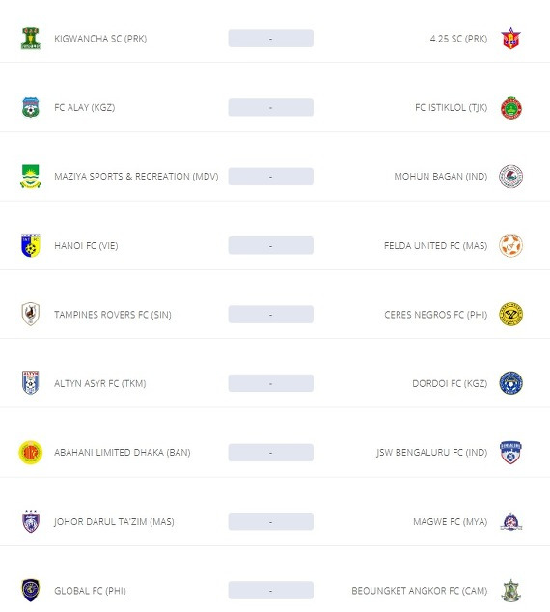Screen dimensions: 550x612
Task: Open the Ceres Negros FC yellow crest
Action: click(511, 314)
